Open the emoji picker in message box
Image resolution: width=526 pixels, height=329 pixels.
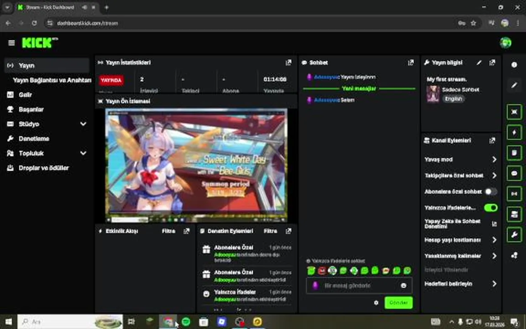point(404,285)
